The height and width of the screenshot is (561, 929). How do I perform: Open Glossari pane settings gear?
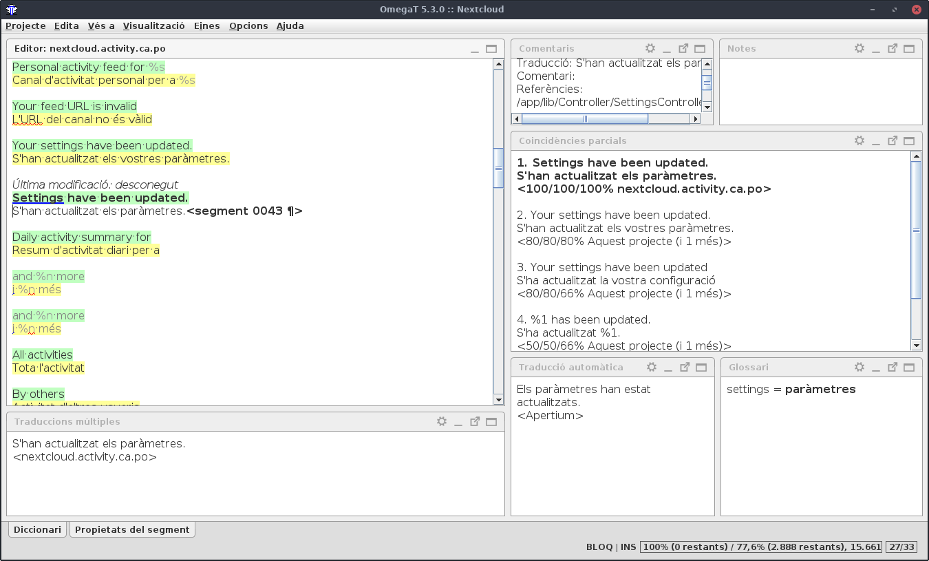coord(859,368)
